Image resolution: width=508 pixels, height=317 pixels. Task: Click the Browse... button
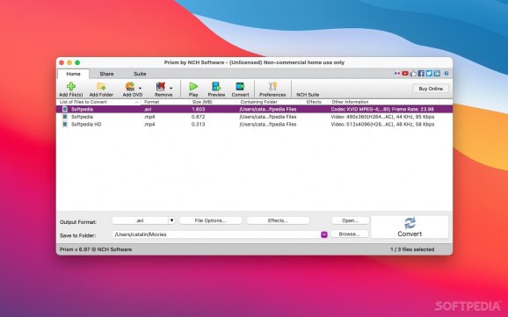pos(349,234)
